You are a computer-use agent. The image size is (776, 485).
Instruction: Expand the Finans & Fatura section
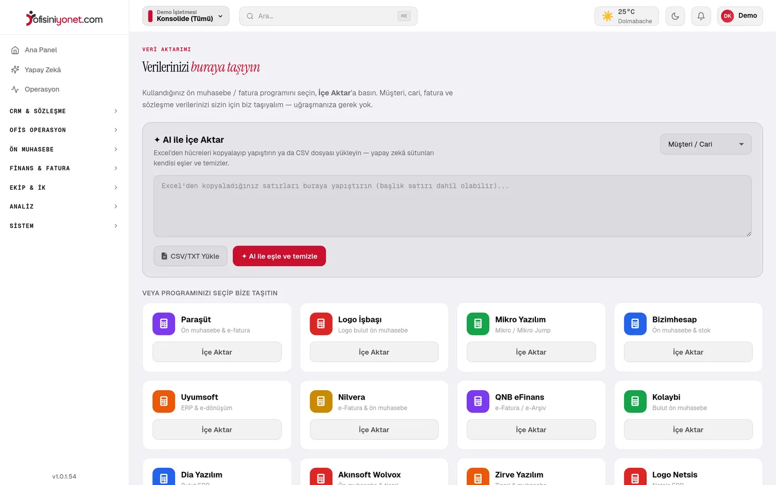click(64, 168)
